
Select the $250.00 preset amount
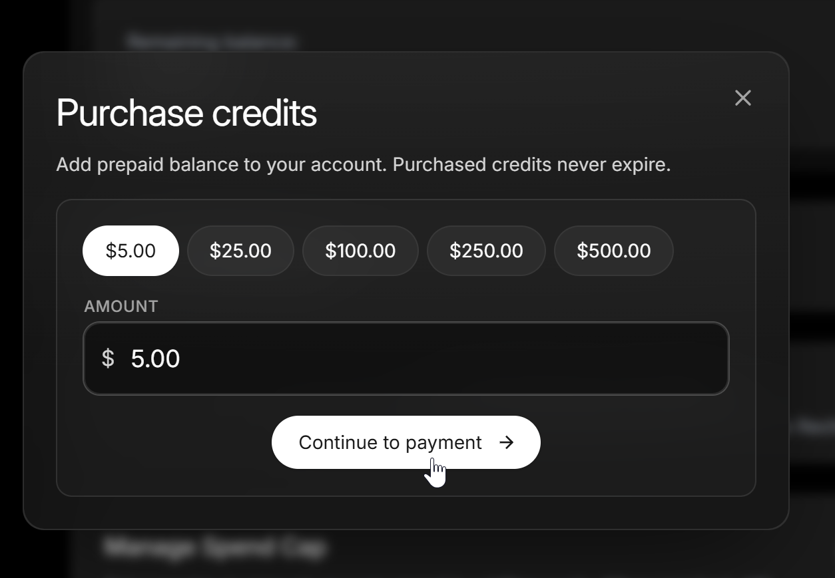(486, 251)
